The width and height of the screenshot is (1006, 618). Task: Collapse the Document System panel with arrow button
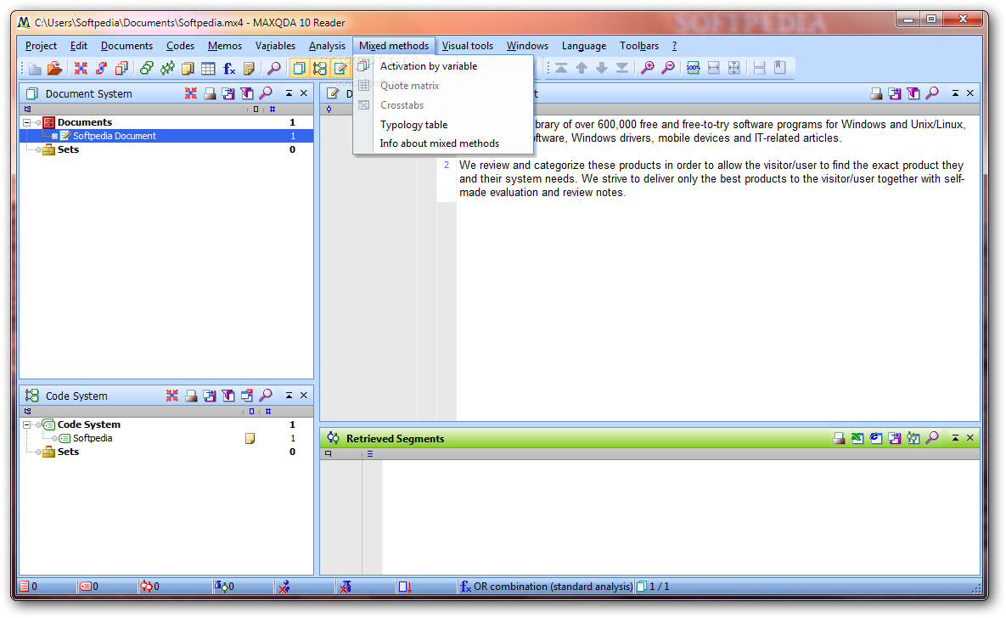(289, 93)
